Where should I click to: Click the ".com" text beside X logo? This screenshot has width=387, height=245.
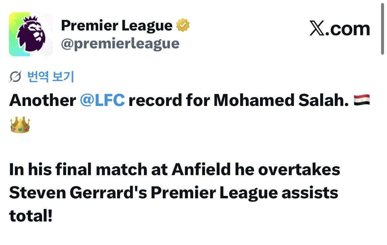pyautogui.click(x=348, y=29)
